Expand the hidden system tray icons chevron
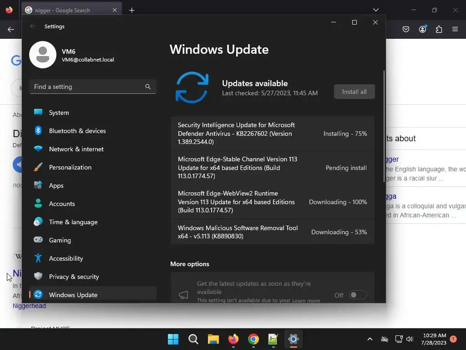Image resolution: width=466 pixels, height=350 pixels. [x=370, y=339]
